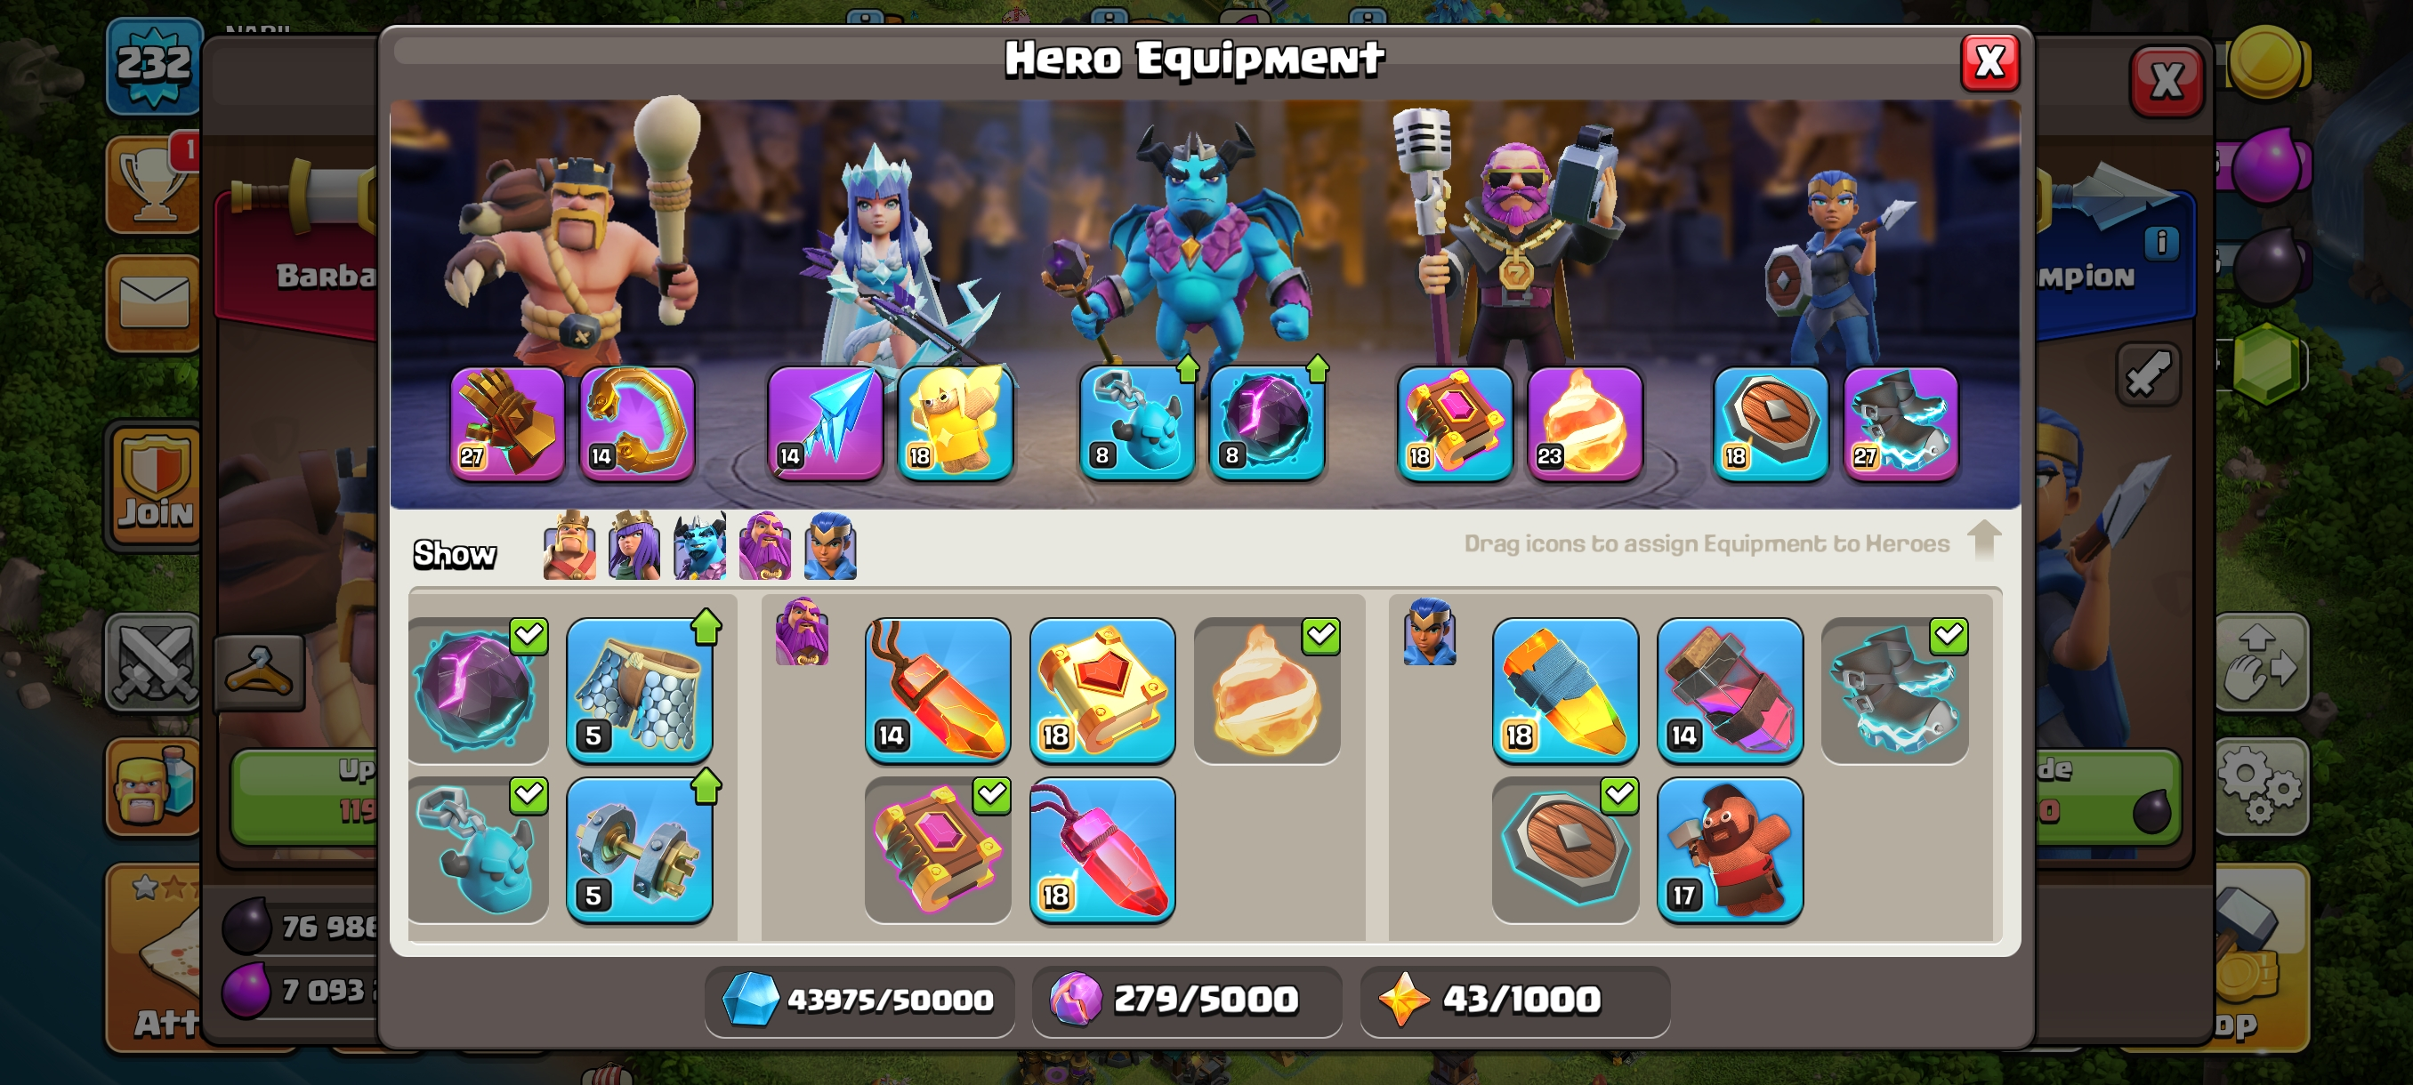Open the level 5 Metal Pants equipment
This screenshot has width=2413, height=1085.
click(x=639, y=690)
